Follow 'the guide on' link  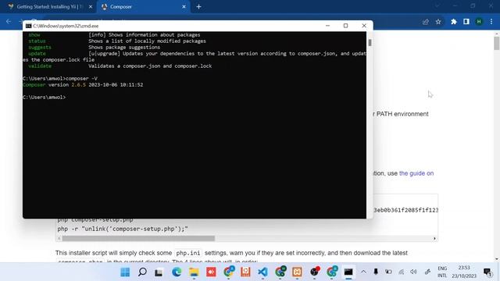coord(416,173)
